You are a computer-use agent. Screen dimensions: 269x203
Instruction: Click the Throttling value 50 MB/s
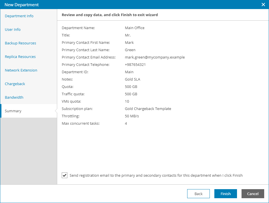coord(132,116)
